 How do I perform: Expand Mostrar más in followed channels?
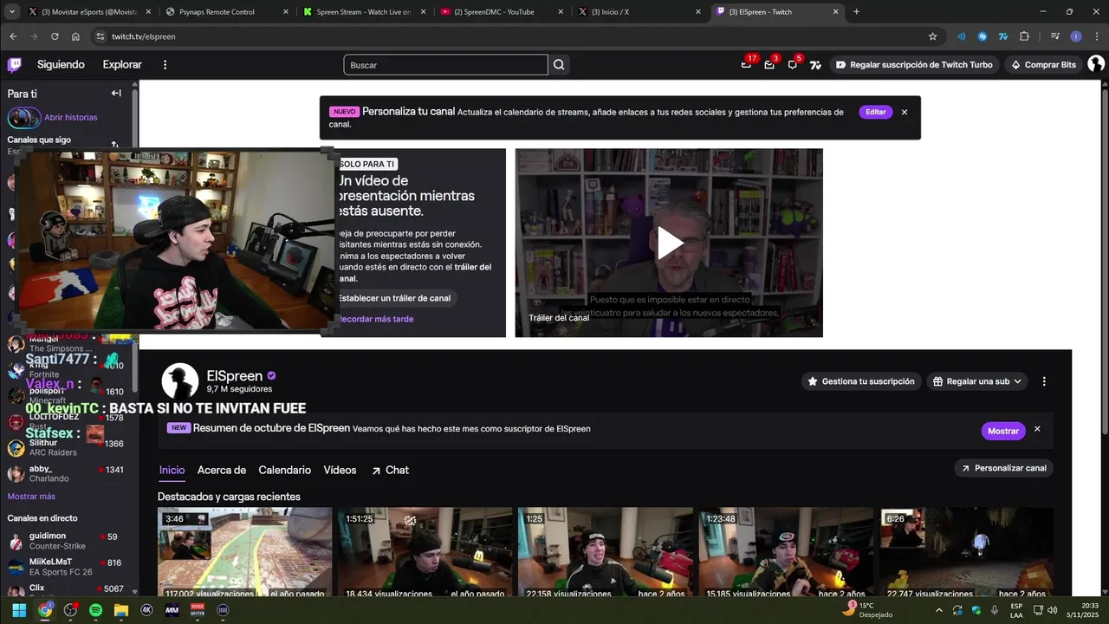31,497
